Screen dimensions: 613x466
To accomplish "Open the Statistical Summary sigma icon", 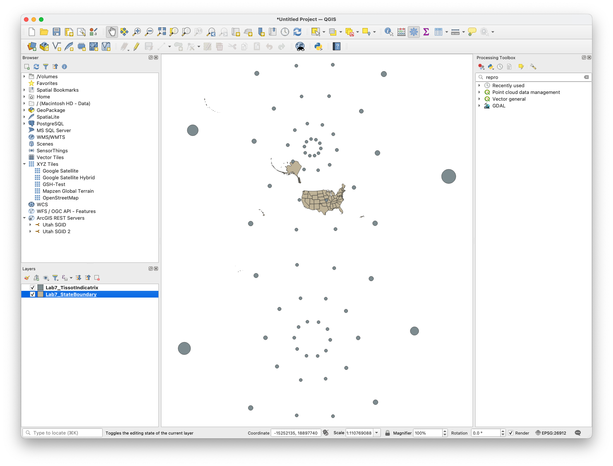I will point(426,32).
